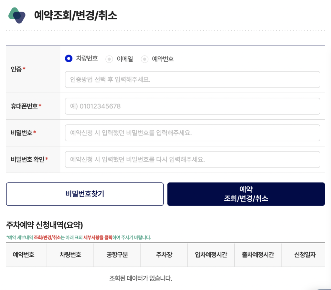Click the 공항구분 column header
This screenshot has height=290, width=331.
(x=117, y=255)
